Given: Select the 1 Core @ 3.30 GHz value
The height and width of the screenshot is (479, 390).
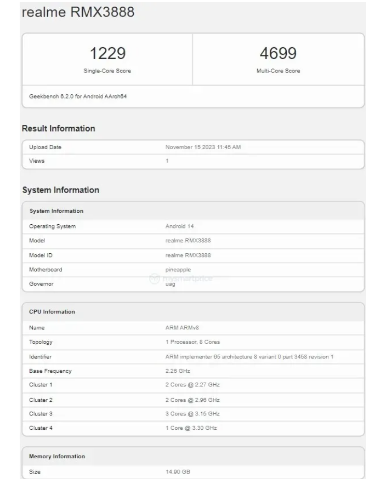Looking at the screenshot, I should click(191, 428).
